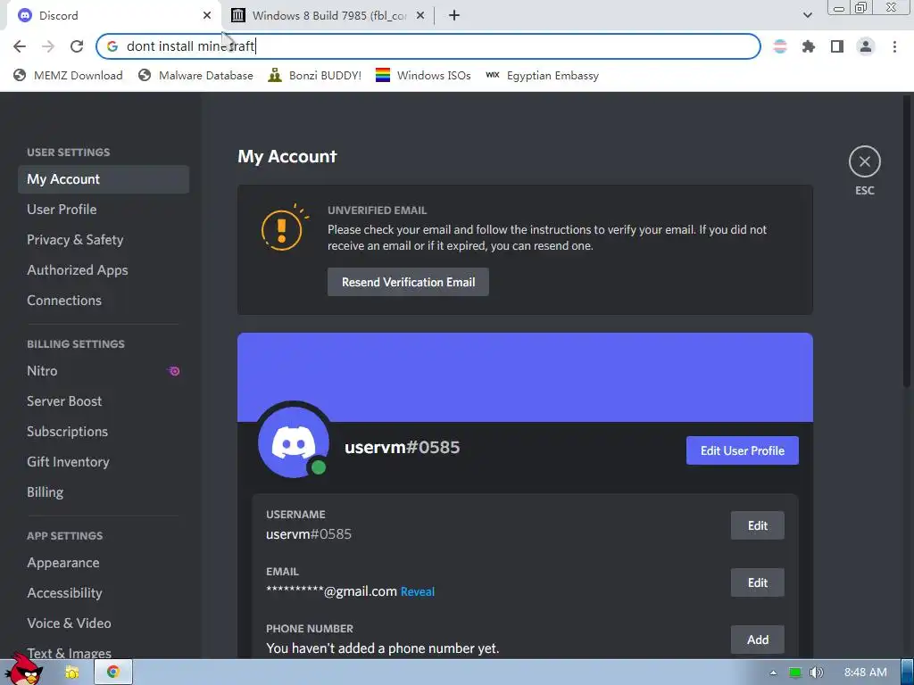Screen dimensions: 914x685
Task: Click the address bar text field
Action: coord(428,46)
